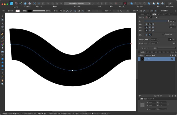Open the ブラシ panel tab

click(160, 14)
